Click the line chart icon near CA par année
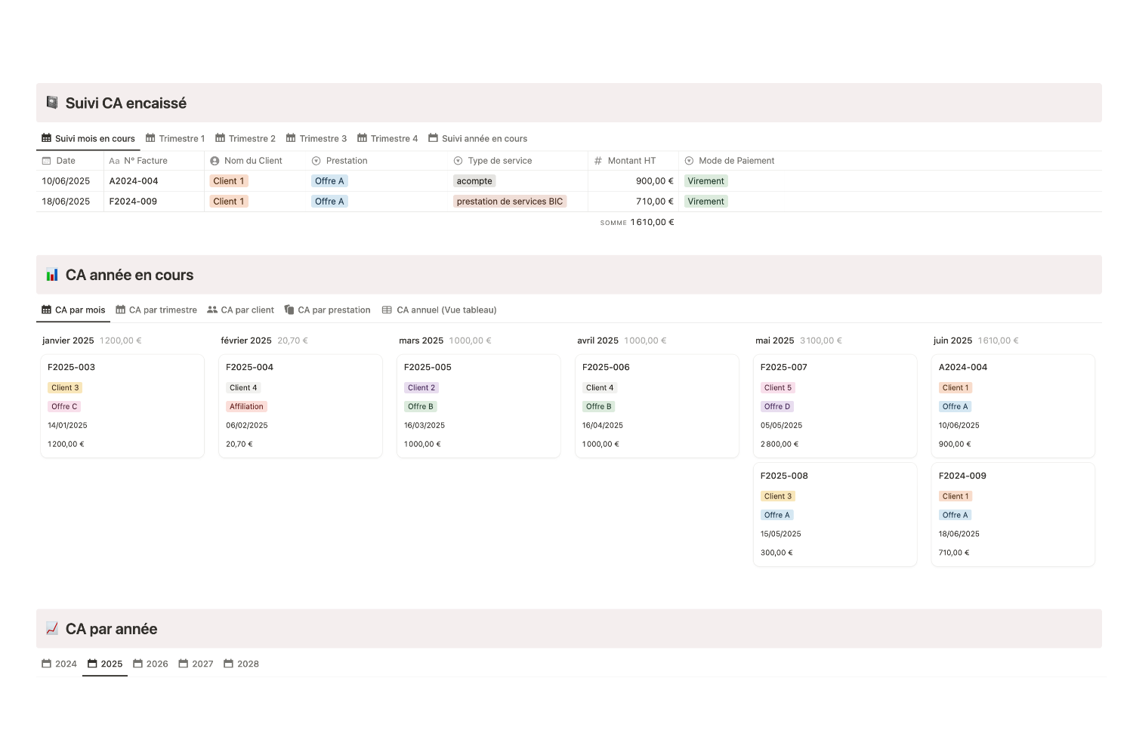 52,628
